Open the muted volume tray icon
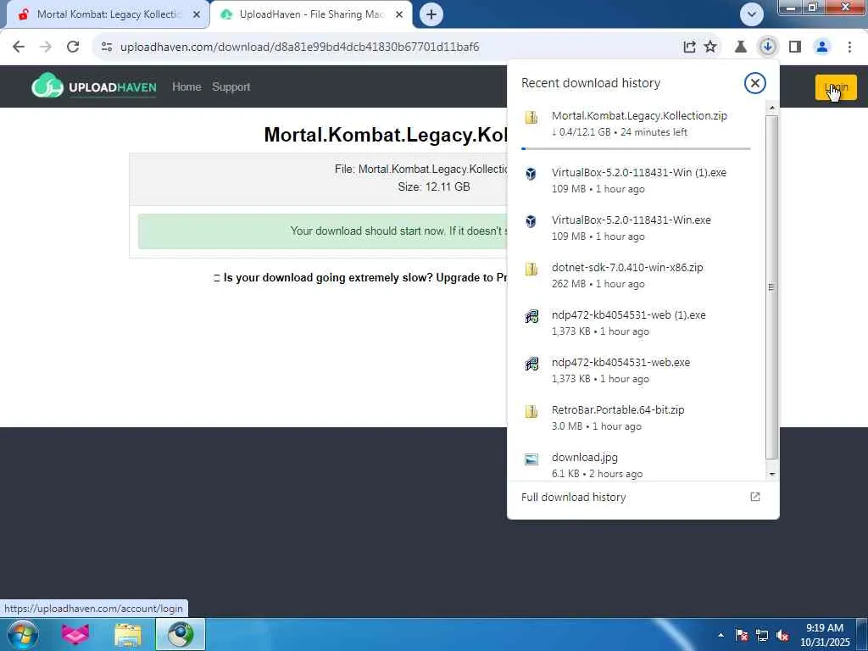The image size is (868, 651). (x=782, y=635)
